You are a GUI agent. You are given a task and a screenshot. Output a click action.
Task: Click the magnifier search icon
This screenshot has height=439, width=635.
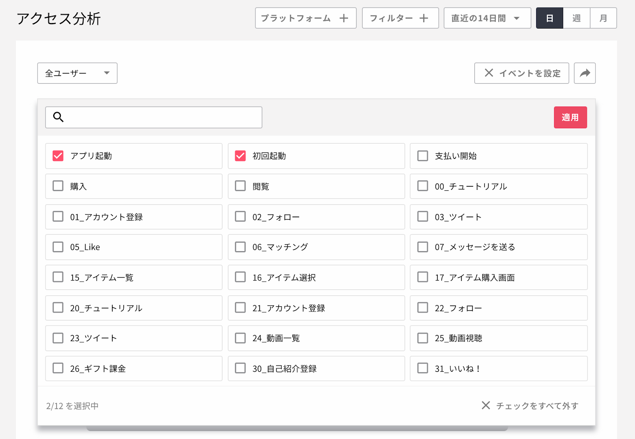tap(58, 117)
